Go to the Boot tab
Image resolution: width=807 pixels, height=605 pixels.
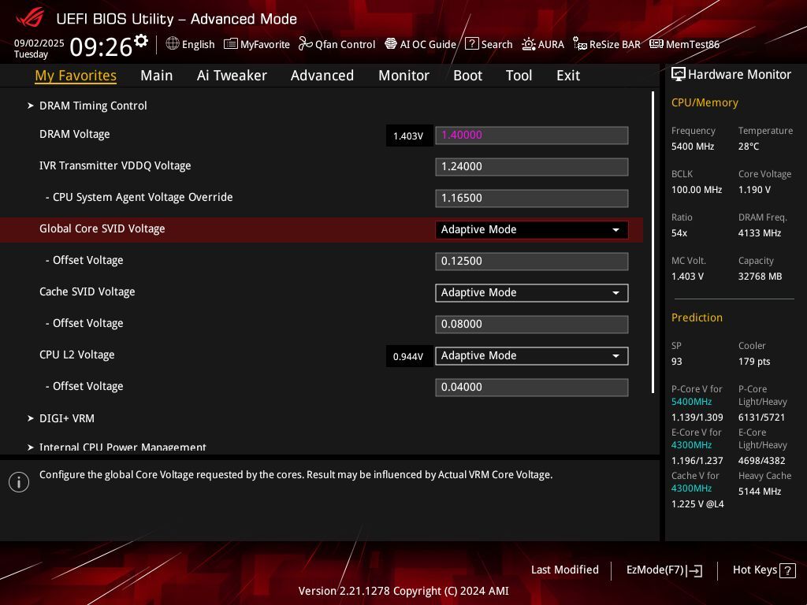(467, 76)
